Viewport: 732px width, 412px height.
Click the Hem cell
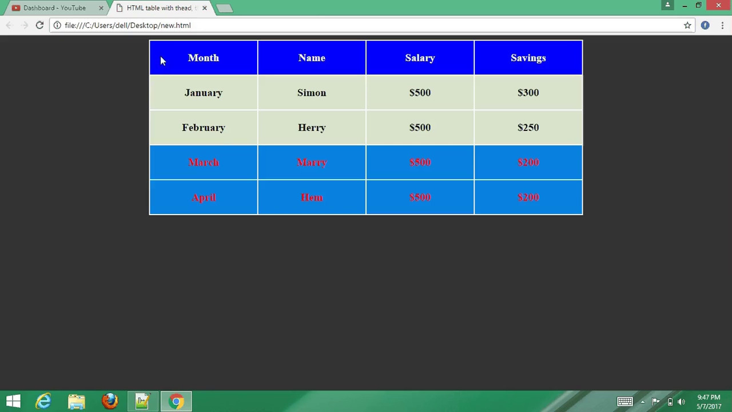click(312, 197)
